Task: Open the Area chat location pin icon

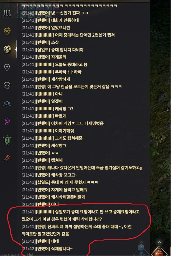Action: point(7,67)
